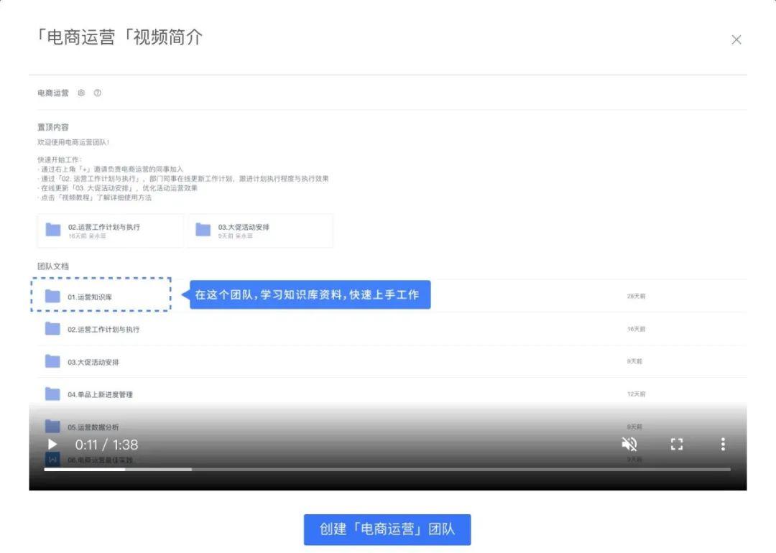Screen dimensions: 776x553
Task: Click the 创建「电商运营」团队 button
Action: [x=387, y=529]
